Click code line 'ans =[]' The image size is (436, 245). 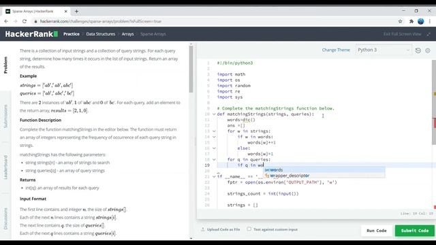(x=236, y=125)
